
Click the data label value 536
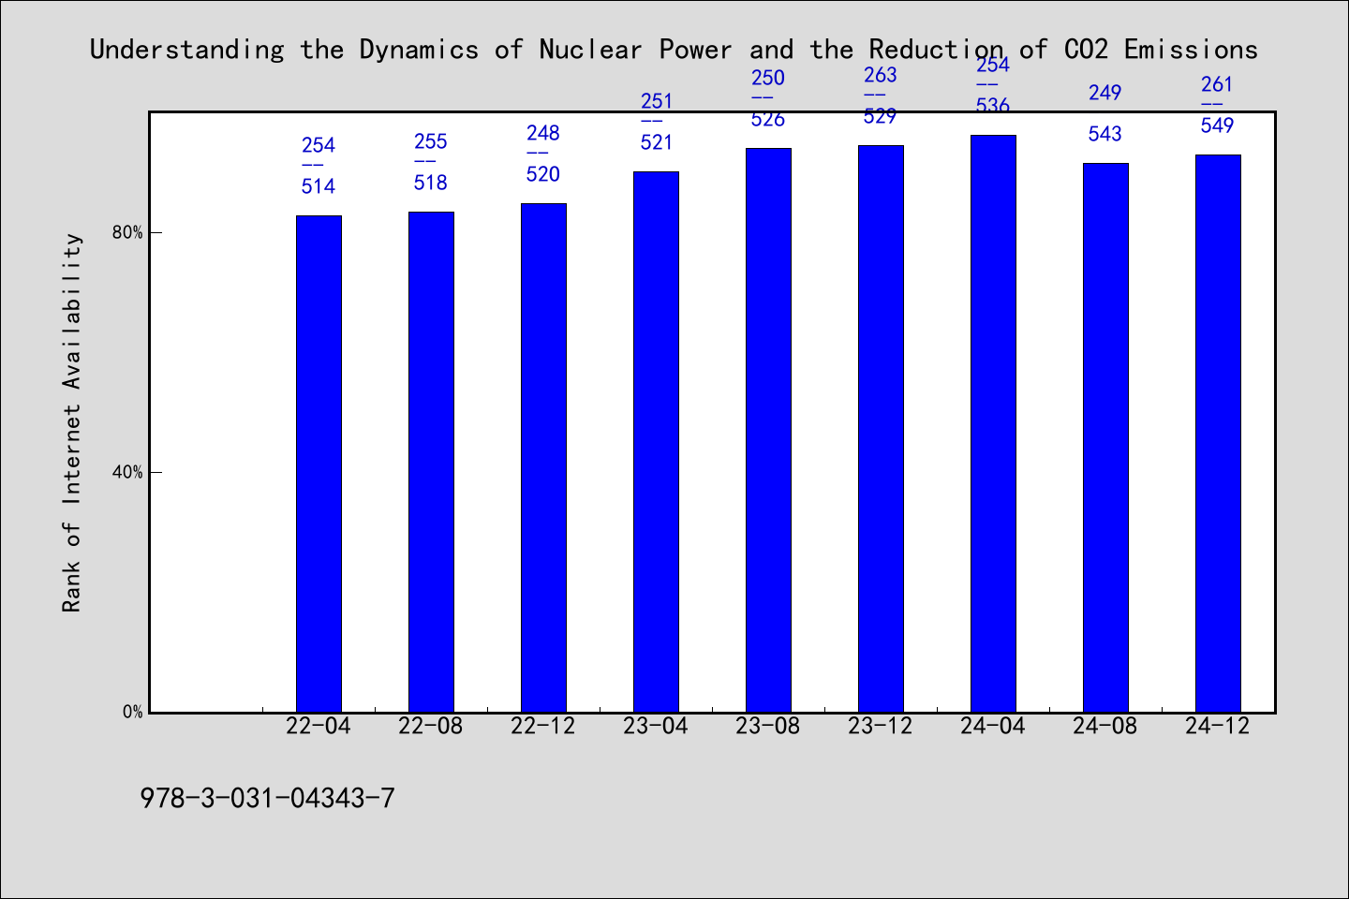993,106
